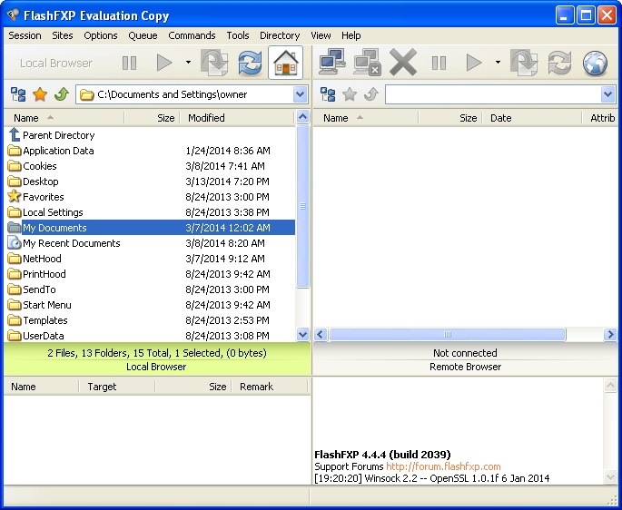Click the globe switch-to-remote-browser icon
Viewport: 622px width, 510px height.
pos(595,63)
